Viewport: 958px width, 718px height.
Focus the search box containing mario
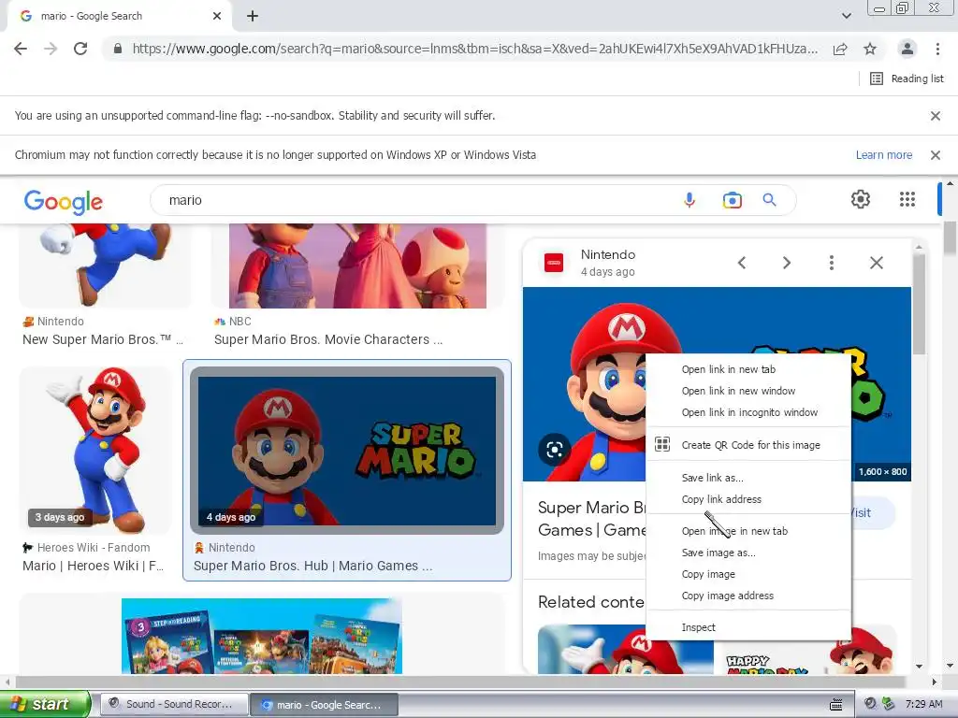pyautogui.click(x=415, y=200)
